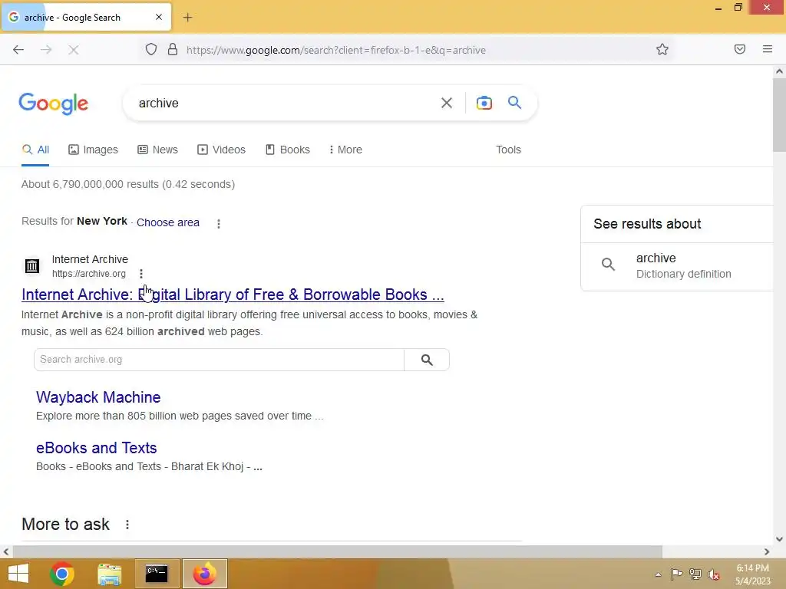Clear the search query with the X
Image resolution: width=786 pixels, height=589 pixels.
coord(446,104)
